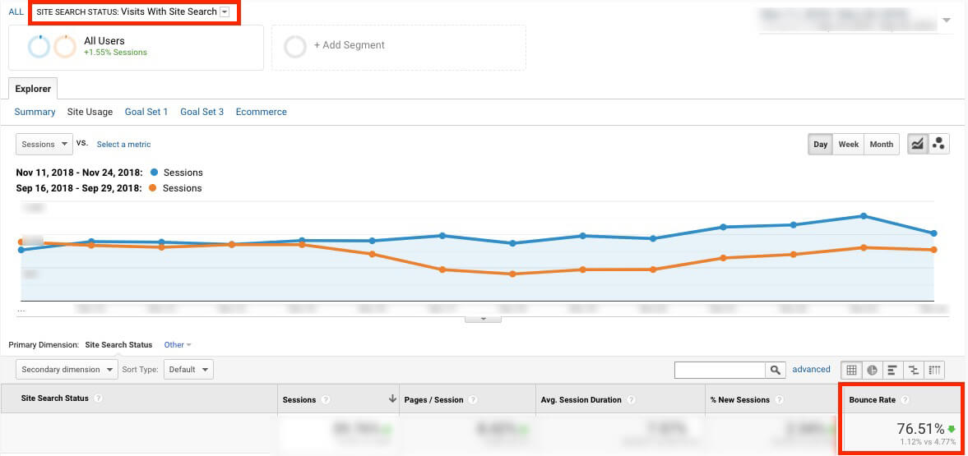Click Add Segment
This screenshot has width=968, height=456.
[x=349, y=45]
